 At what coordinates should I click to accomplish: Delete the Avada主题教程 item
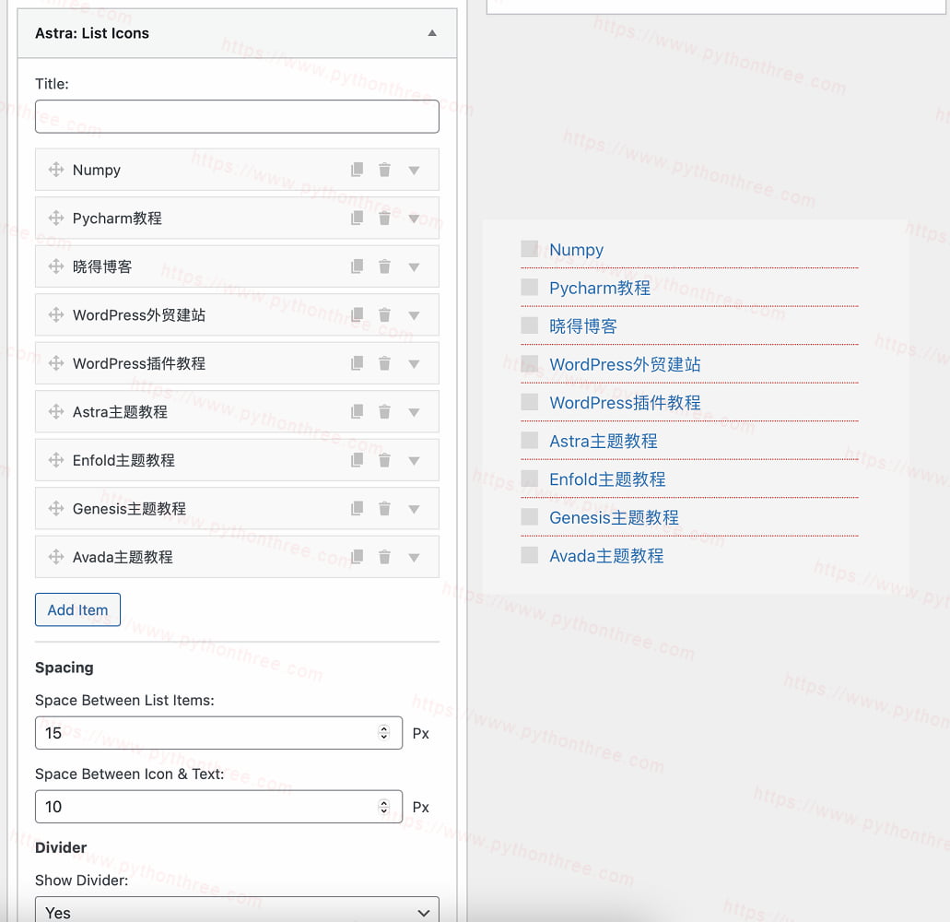384,557
